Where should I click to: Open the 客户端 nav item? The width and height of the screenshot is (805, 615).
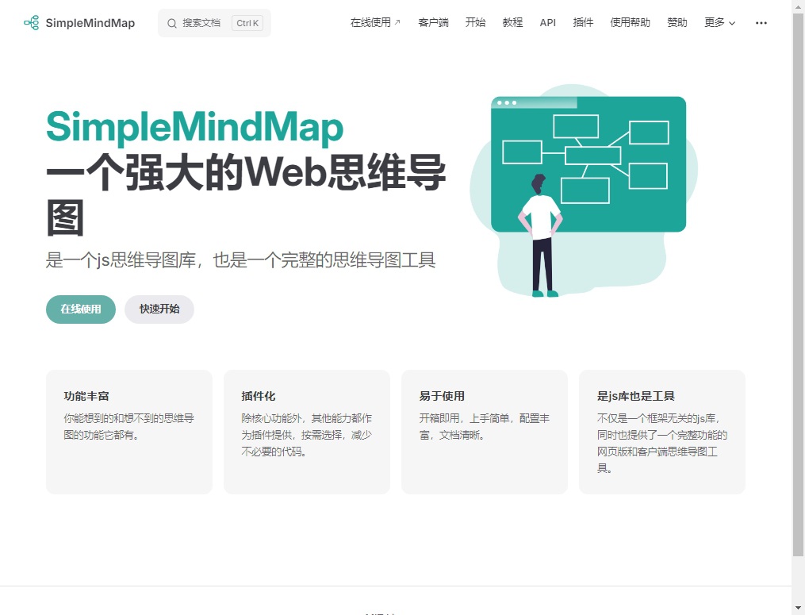point(433,23)
